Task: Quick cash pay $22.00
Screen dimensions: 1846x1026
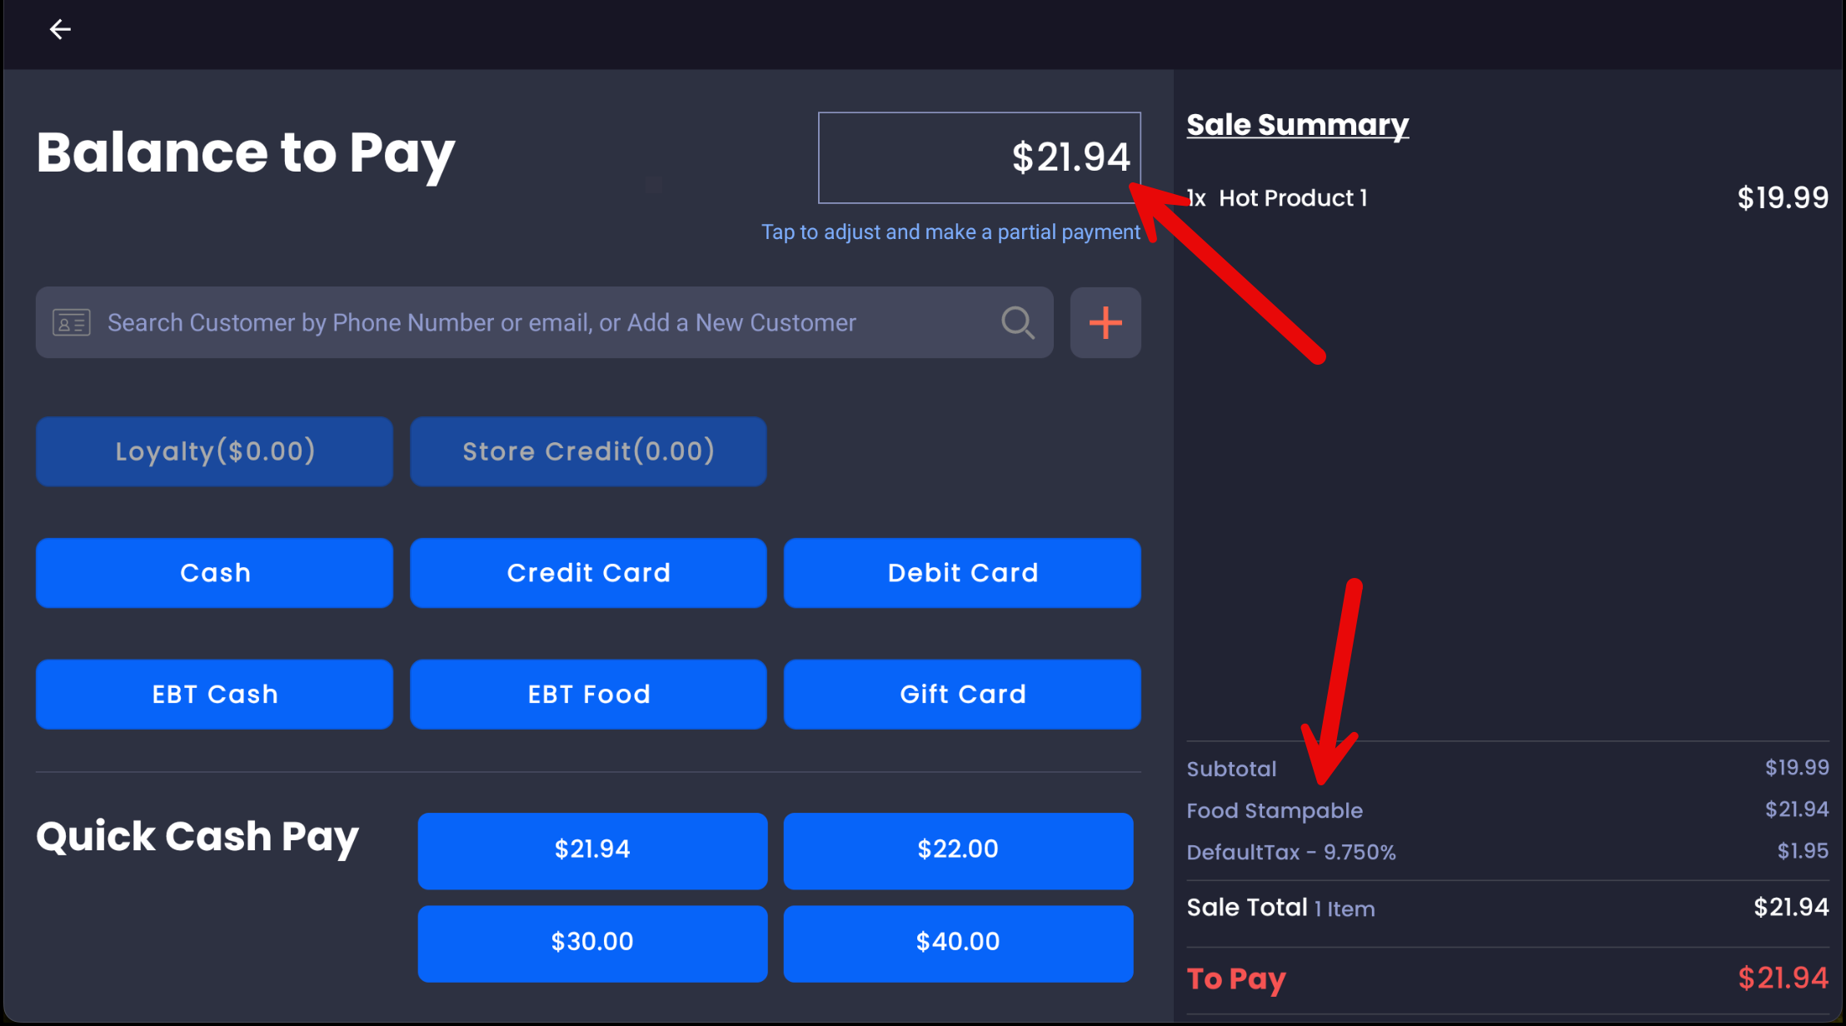Action: click(x=958, y=850)
